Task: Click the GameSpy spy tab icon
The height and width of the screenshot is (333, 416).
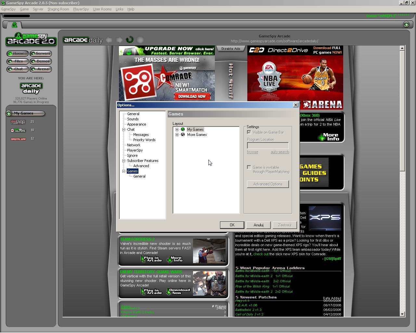Action: (x=14, y=25)
